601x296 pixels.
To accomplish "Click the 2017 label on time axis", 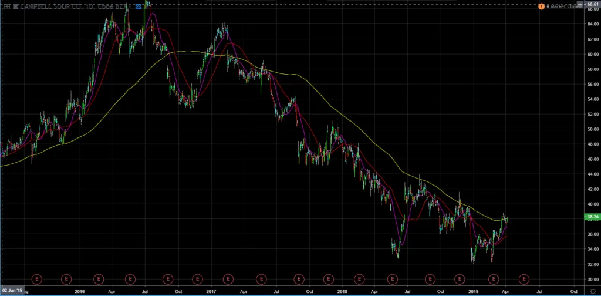I will pyautogui.click(x=211, y=292).
